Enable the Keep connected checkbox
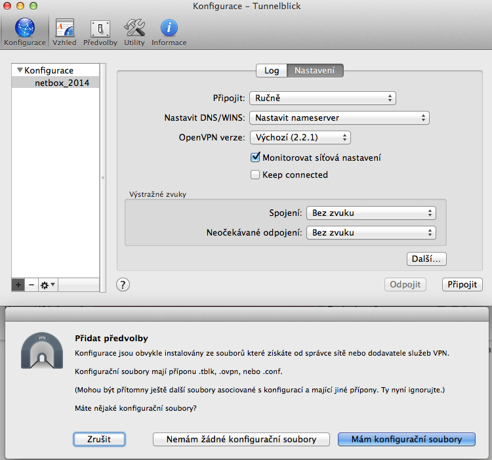 point(256,175)
